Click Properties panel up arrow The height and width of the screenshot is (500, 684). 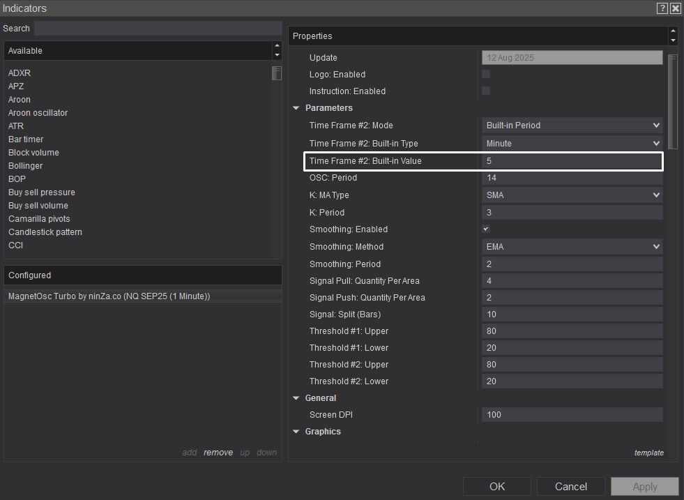673,31
